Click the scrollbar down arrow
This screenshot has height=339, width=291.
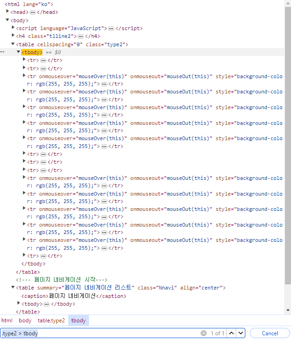tap(288, 310)
